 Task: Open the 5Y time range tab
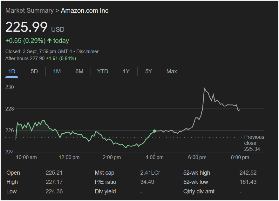(x=149, y=71)
